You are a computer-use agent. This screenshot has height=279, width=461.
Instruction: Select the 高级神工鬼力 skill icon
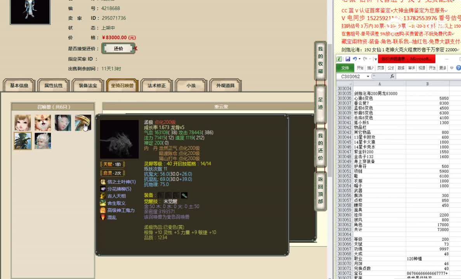103,210
